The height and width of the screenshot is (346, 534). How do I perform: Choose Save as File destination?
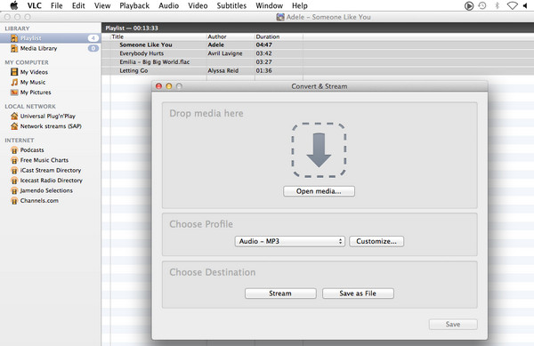(x=358, y=294)
